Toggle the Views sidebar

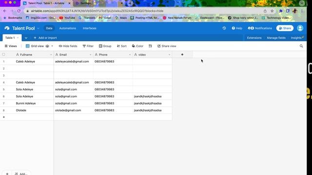pos(11,46)
